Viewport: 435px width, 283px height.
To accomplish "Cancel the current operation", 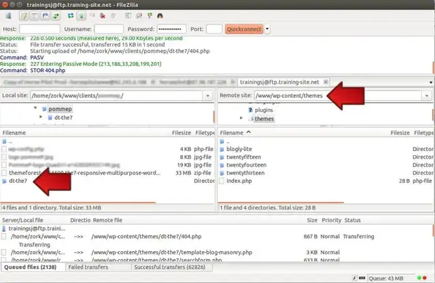I will pyautogui.click(x=92, y=16).
